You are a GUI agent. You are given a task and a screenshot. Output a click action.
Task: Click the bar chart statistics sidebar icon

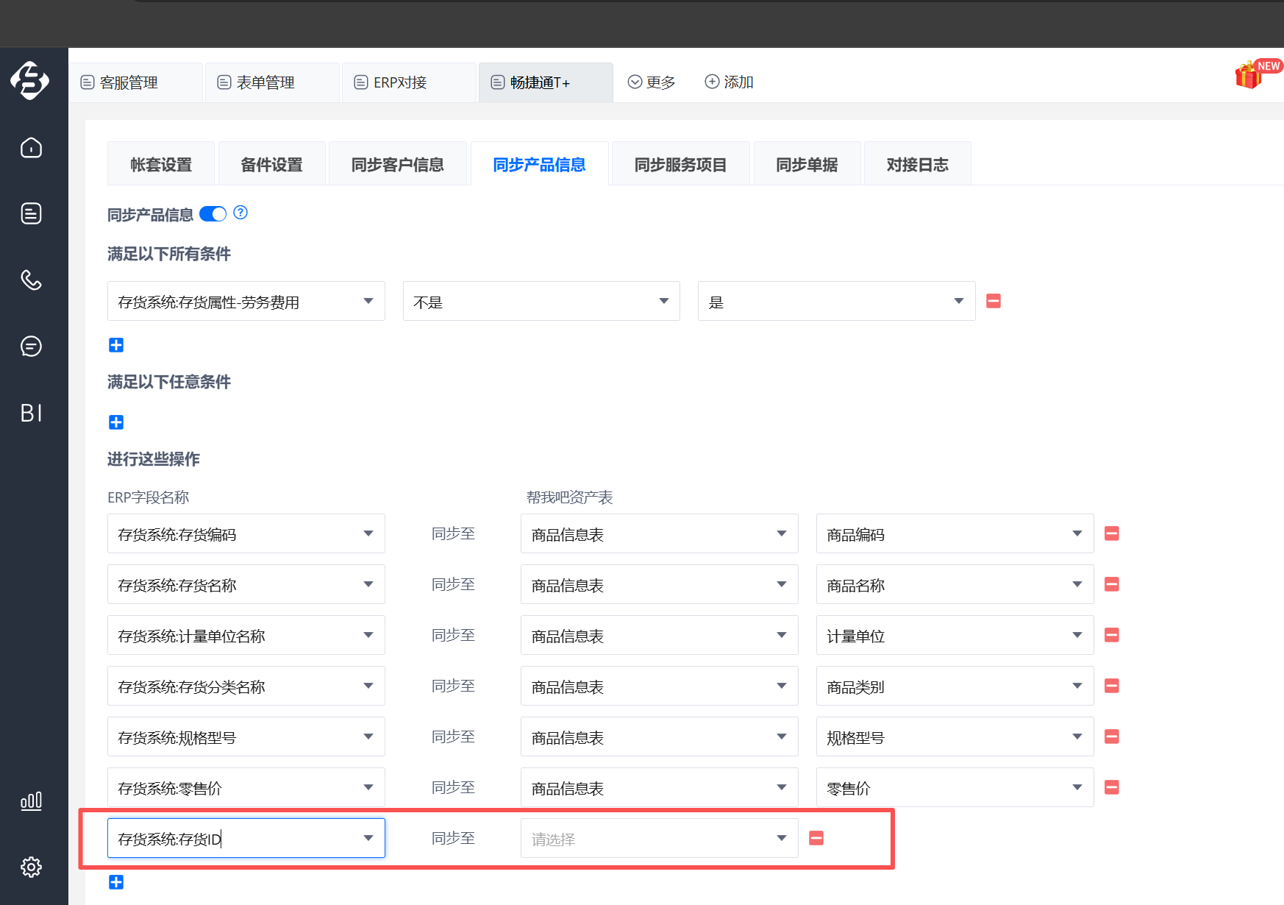coord(31,801)
